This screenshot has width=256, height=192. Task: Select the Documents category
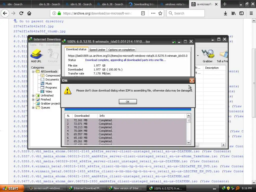tap(52, 79)
